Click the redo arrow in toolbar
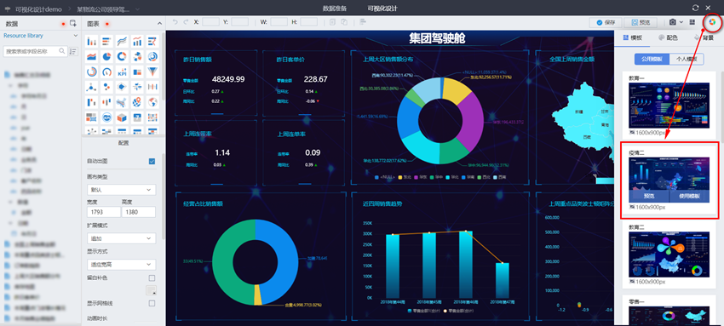 pyautogui.click(x=186, y=22)
